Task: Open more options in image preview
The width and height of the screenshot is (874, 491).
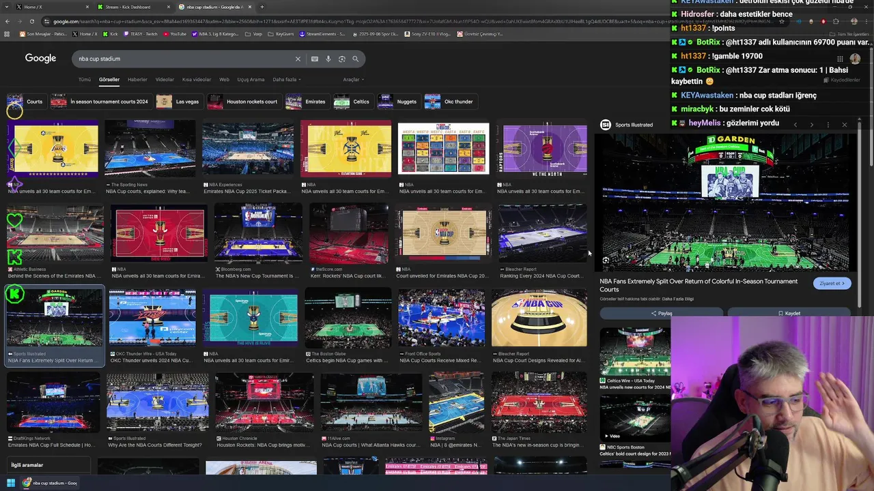Action: click(x=828, y=125)
